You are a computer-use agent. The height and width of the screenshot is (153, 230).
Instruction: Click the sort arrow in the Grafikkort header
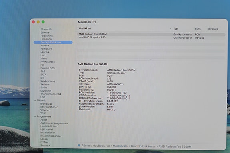coord(170,29)
